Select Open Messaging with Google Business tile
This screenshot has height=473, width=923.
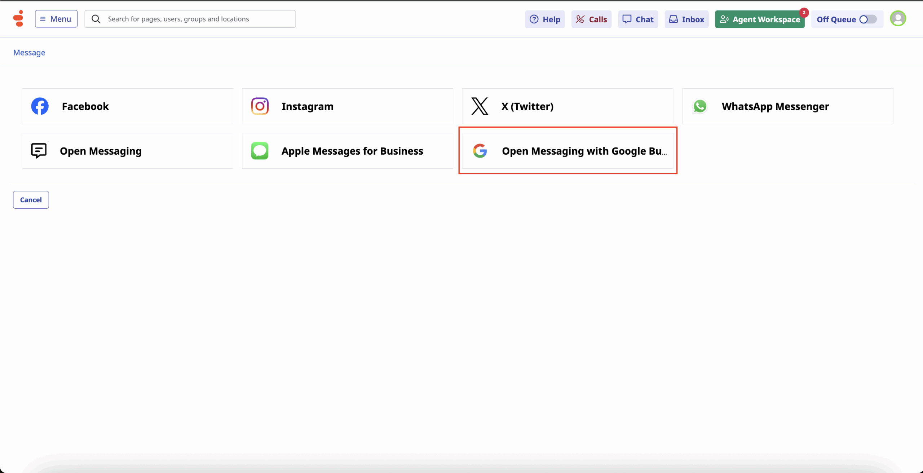[x=567, y=151]
